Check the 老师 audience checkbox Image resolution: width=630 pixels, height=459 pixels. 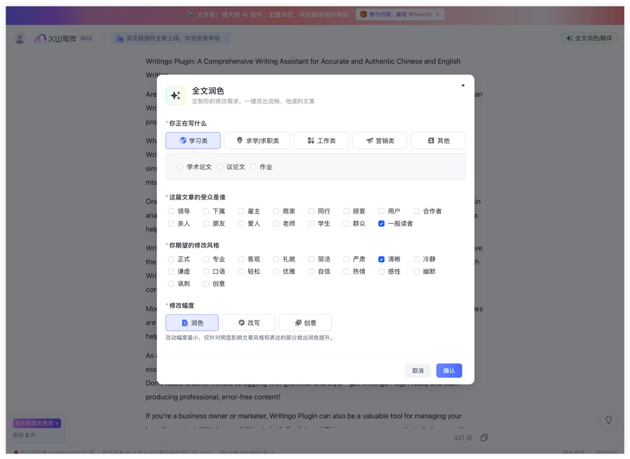click(x=276, y=224)
